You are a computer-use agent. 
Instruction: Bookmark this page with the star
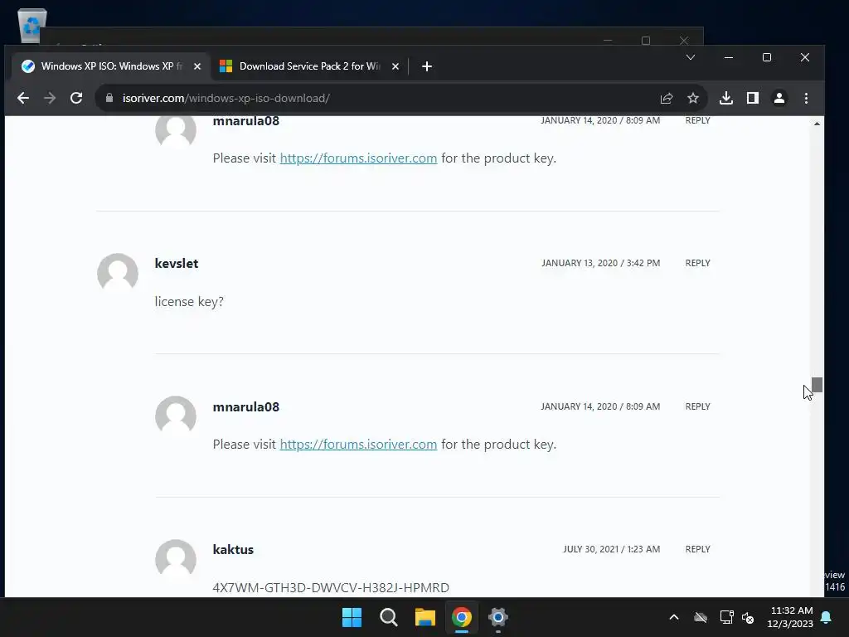(693, 98)
